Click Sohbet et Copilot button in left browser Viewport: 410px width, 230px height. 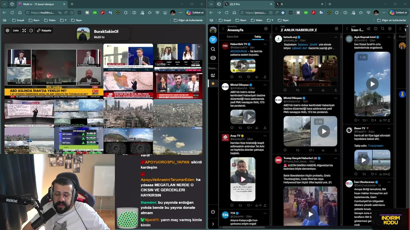coord(195,12)
